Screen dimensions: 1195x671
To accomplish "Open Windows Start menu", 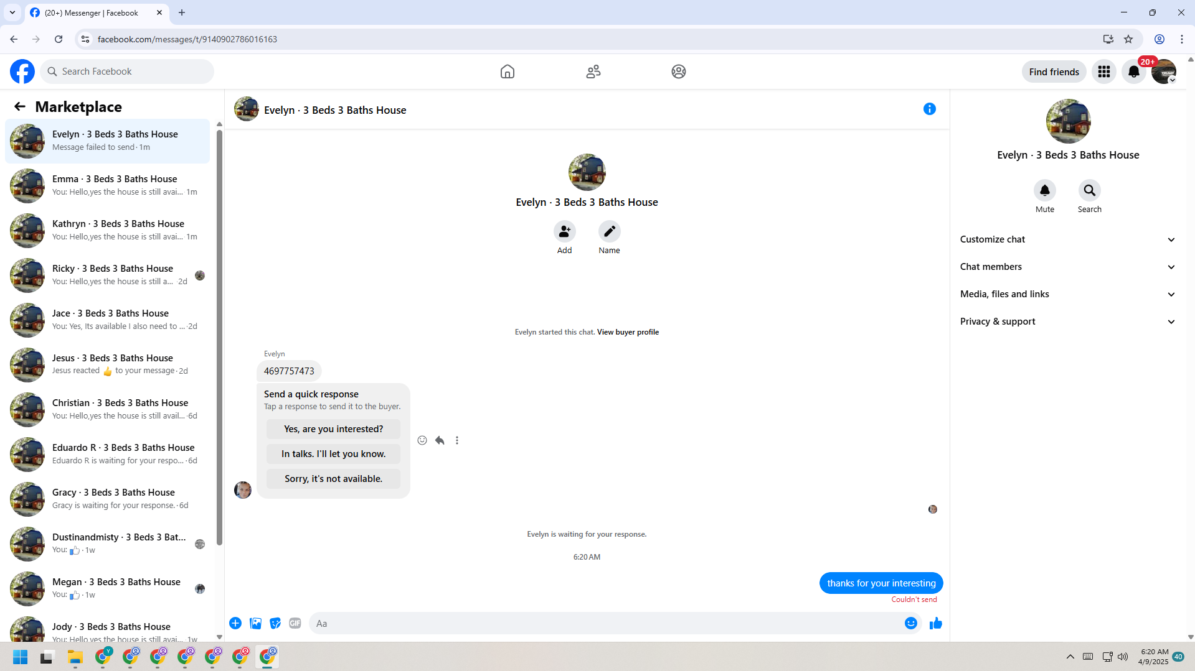I will point(21,657).
